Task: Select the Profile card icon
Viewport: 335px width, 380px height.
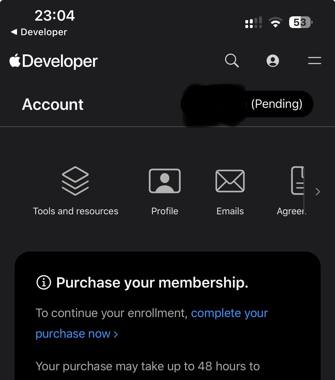Action: [165, 181]
